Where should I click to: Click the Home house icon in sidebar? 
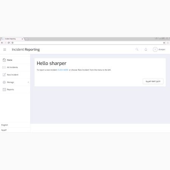(x=4, y=60)
